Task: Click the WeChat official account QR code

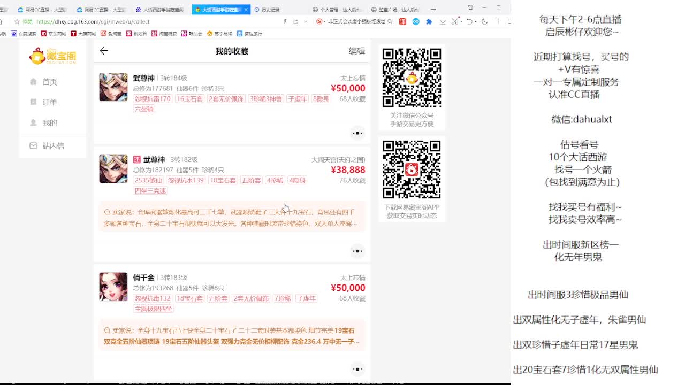Action: [412, 78]
